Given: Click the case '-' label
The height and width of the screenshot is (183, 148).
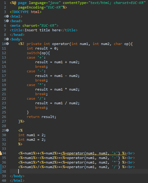Looking at the screenshot, I should 36,71.
